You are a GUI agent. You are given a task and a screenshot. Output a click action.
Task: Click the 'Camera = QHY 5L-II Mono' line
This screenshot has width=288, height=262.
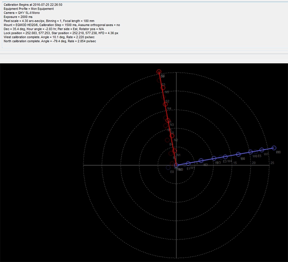(x=22, y=13)
